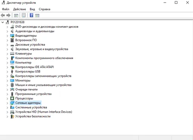Click the Звуковые, игровые и видеоустройства icon

tap(12, 49)
